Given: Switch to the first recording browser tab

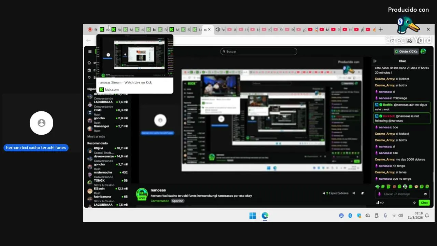Looking at the screenshot, I should [x=91, y=30].
